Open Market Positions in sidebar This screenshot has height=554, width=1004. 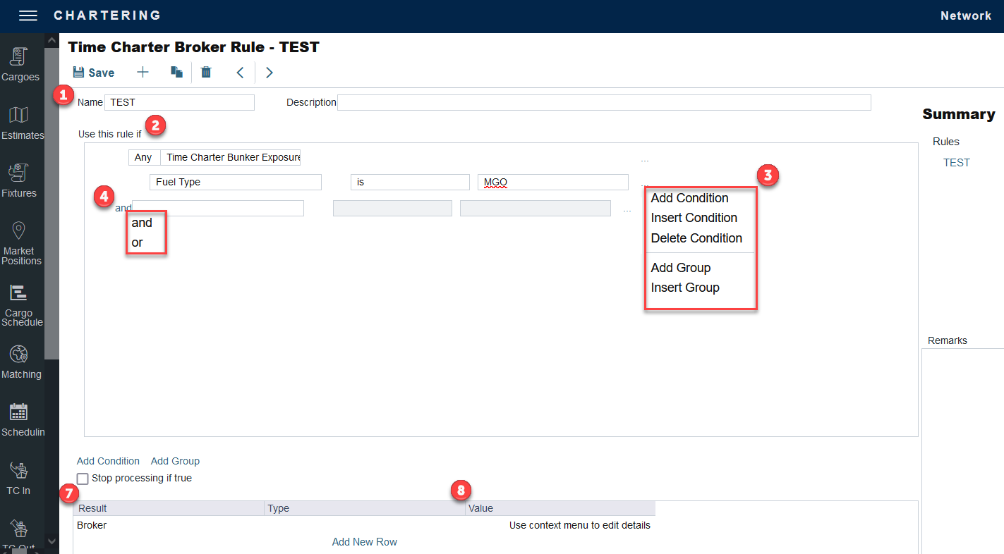point(19,232)
